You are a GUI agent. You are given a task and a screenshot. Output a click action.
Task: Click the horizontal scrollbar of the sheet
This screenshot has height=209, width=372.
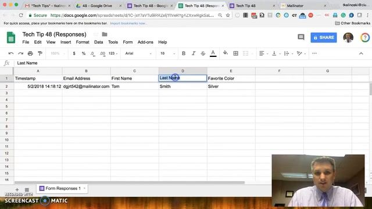(129, 183)
